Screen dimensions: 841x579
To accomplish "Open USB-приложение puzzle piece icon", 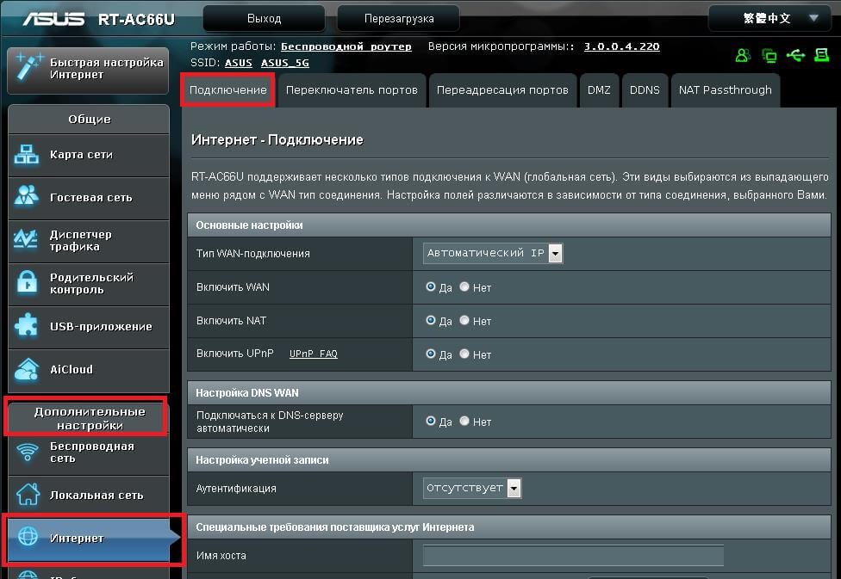I will point(26,326).
